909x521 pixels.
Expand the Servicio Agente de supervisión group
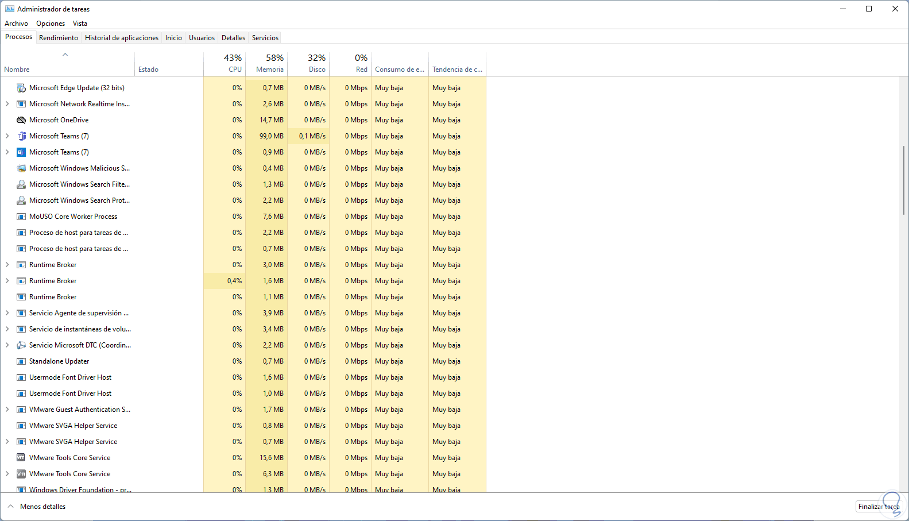click(x=7, y=313)
